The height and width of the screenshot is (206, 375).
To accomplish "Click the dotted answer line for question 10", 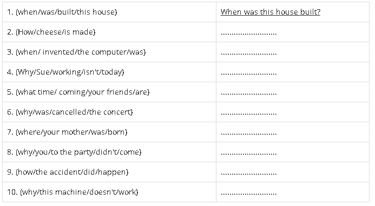I will tap(249, 194).
